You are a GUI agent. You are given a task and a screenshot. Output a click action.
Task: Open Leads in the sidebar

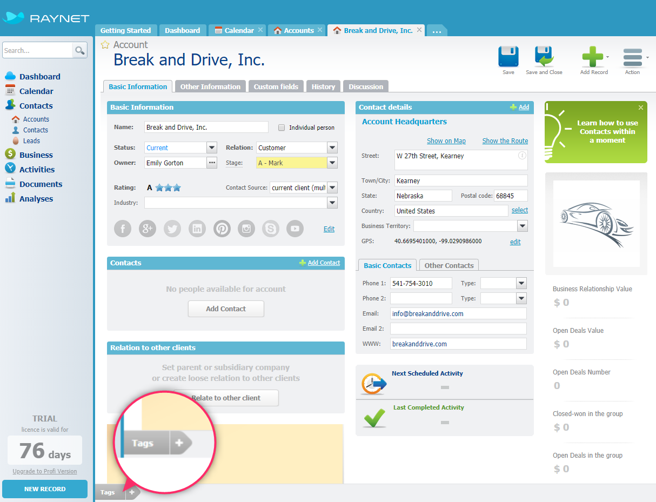click(31, 140)
